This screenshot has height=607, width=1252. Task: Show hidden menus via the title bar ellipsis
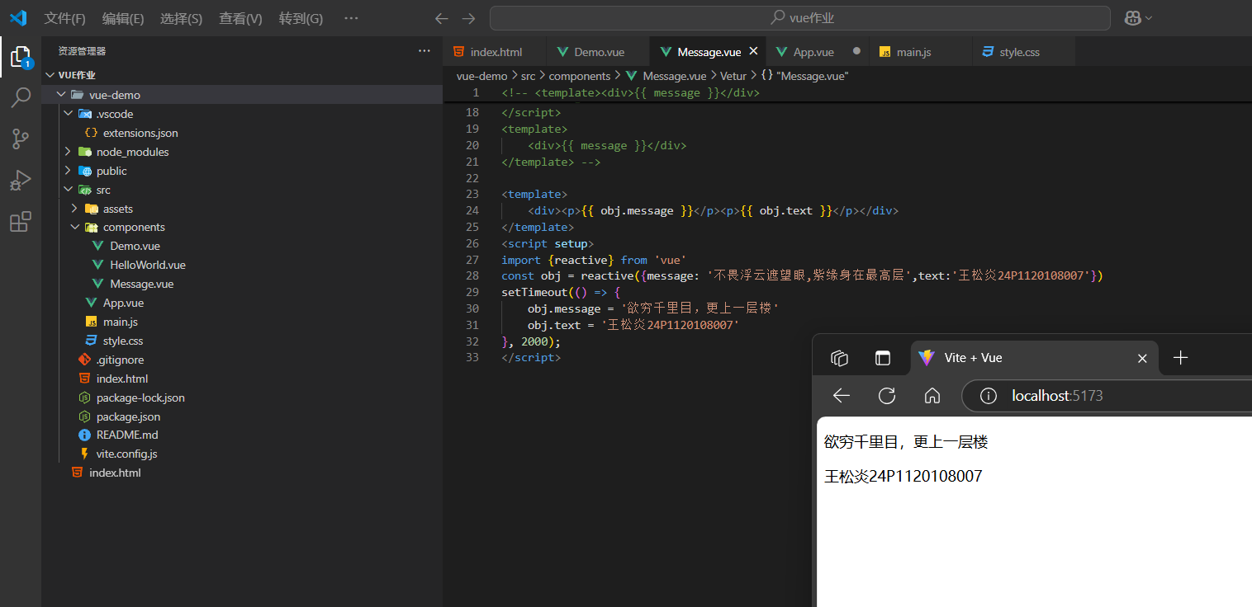[x=351, y=18]
